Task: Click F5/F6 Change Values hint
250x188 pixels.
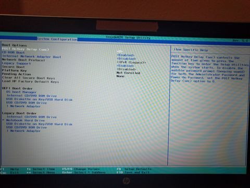Action: [x=81, y=169]
